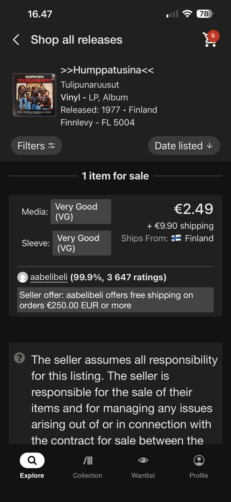Open the Wantlist eye icon

click(143, 460)
